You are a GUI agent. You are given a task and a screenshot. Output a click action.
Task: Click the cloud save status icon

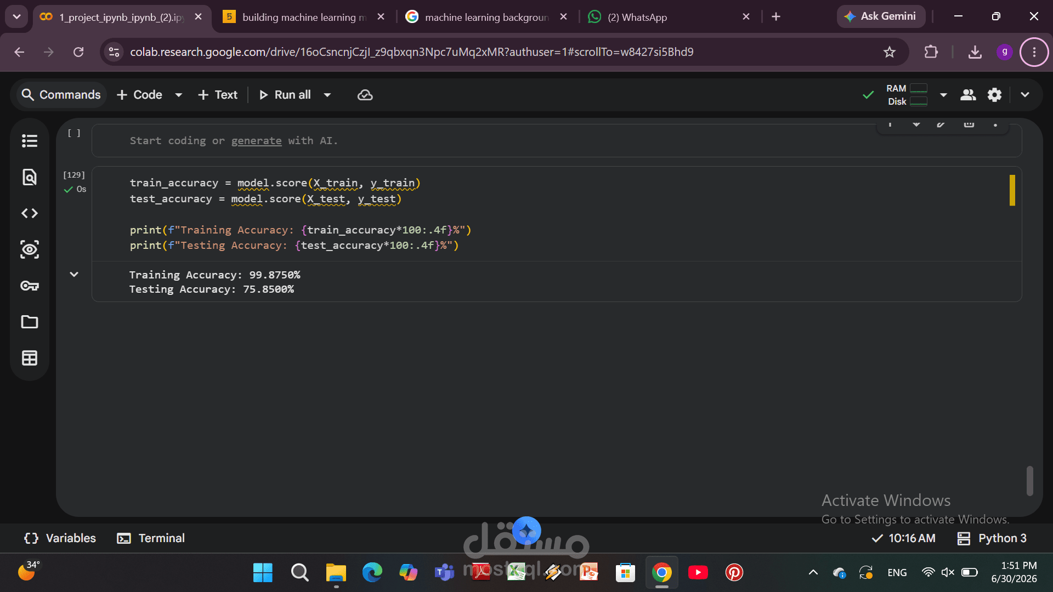(365, 95)
